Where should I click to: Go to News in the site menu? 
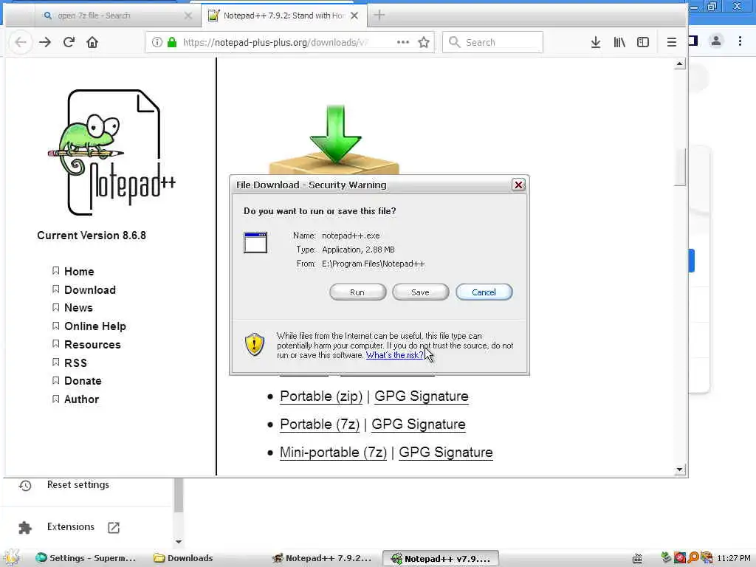(x=78, y=308)
